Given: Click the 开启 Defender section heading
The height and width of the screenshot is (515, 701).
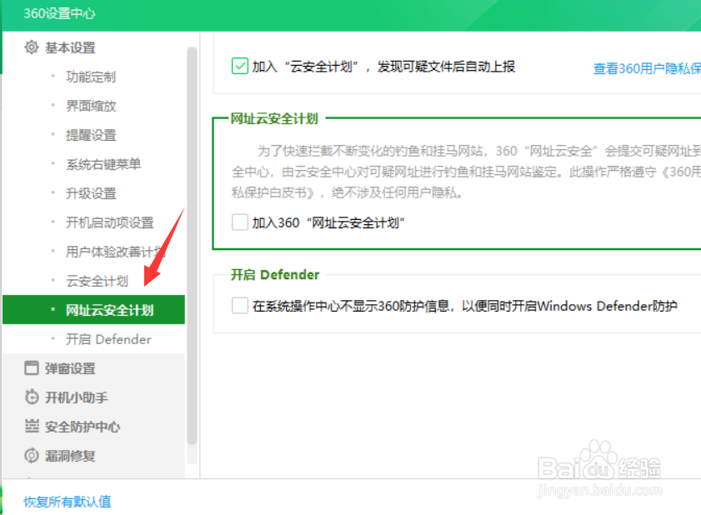Looking at the screenshot, I should tap(275, 274).
